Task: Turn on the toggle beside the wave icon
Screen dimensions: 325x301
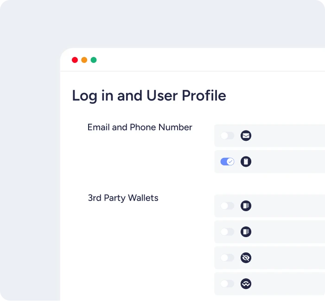Action: (227, 283)
